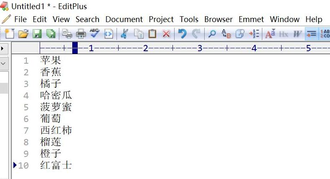Open the File menu

(x=20, y=19)
